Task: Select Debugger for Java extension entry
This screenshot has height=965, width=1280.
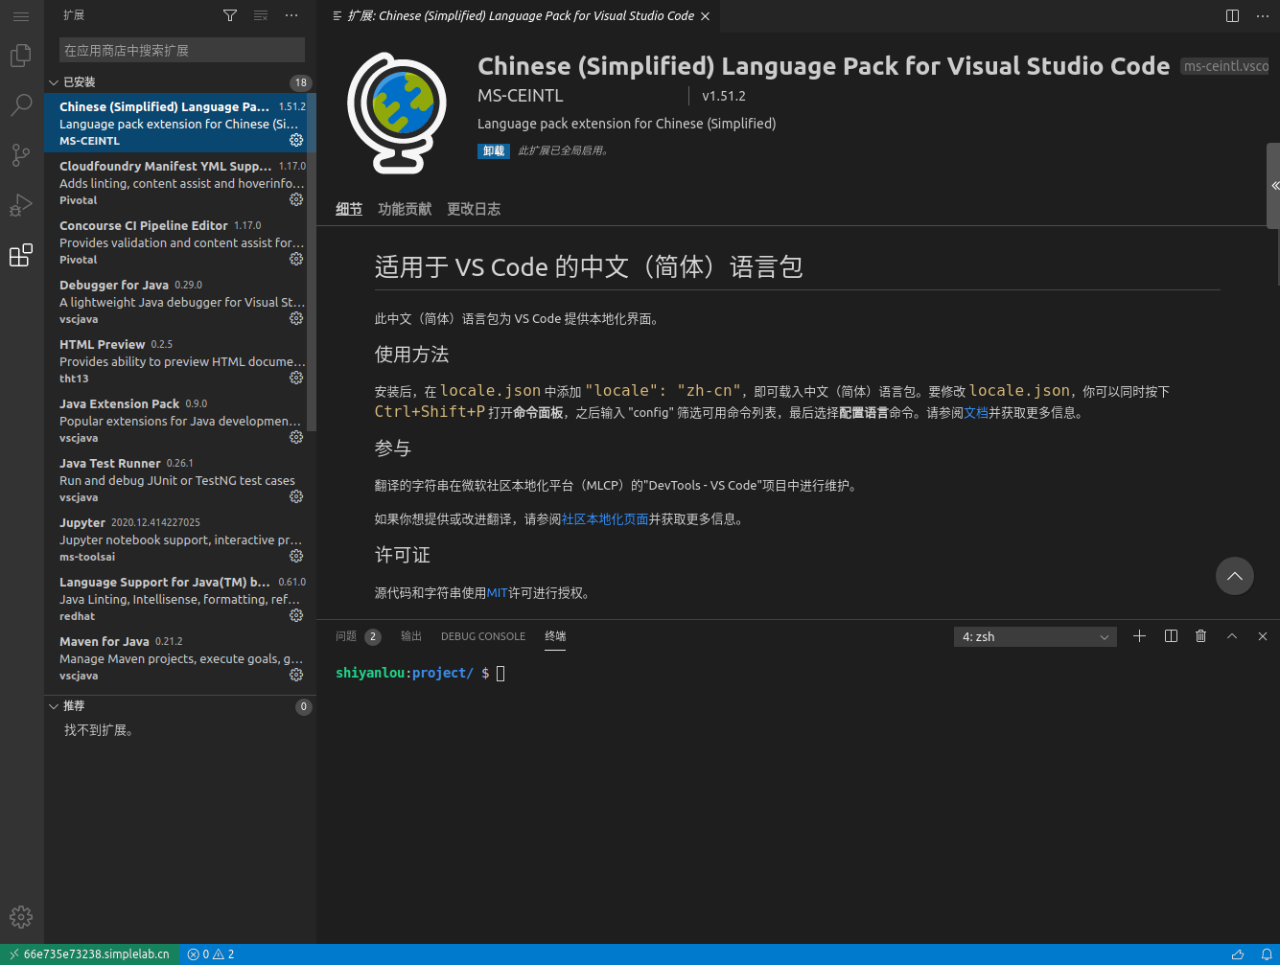Action: [180, 302]
